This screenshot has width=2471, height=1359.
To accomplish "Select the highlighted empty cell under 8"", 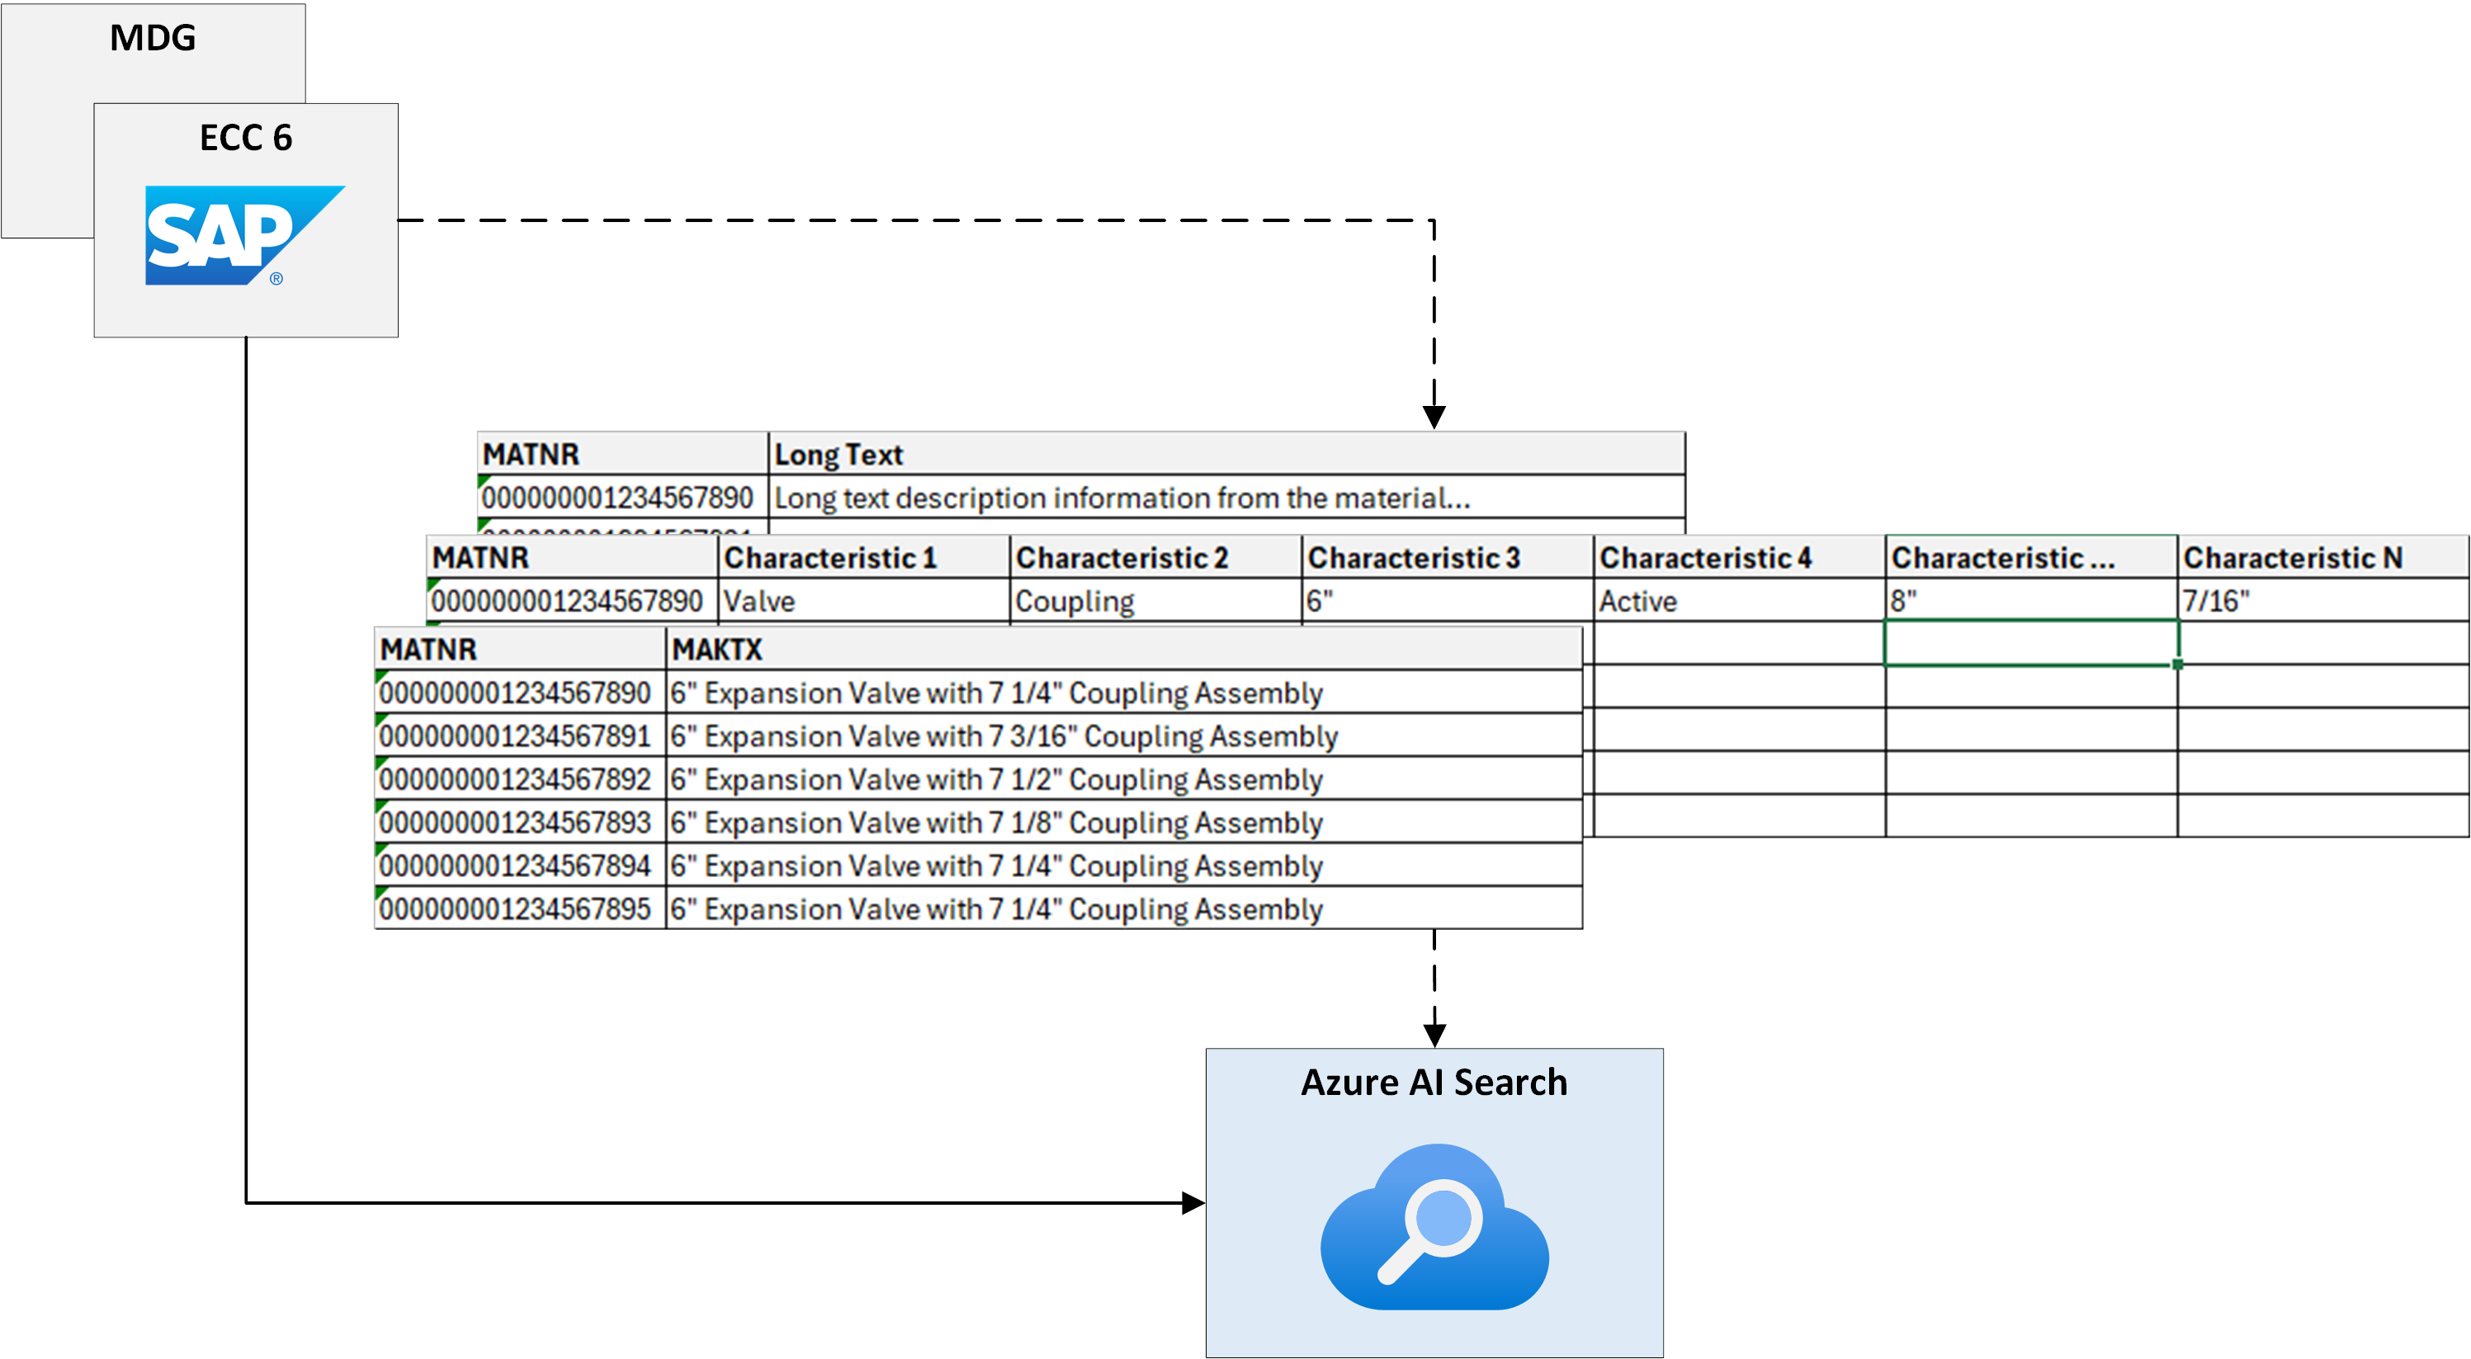I will click(x=2029, y=643).
